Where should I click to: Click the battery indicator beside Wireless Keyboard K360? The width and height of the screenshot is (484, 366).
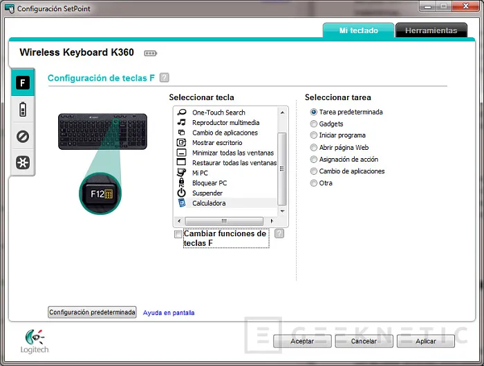(150, 53)
